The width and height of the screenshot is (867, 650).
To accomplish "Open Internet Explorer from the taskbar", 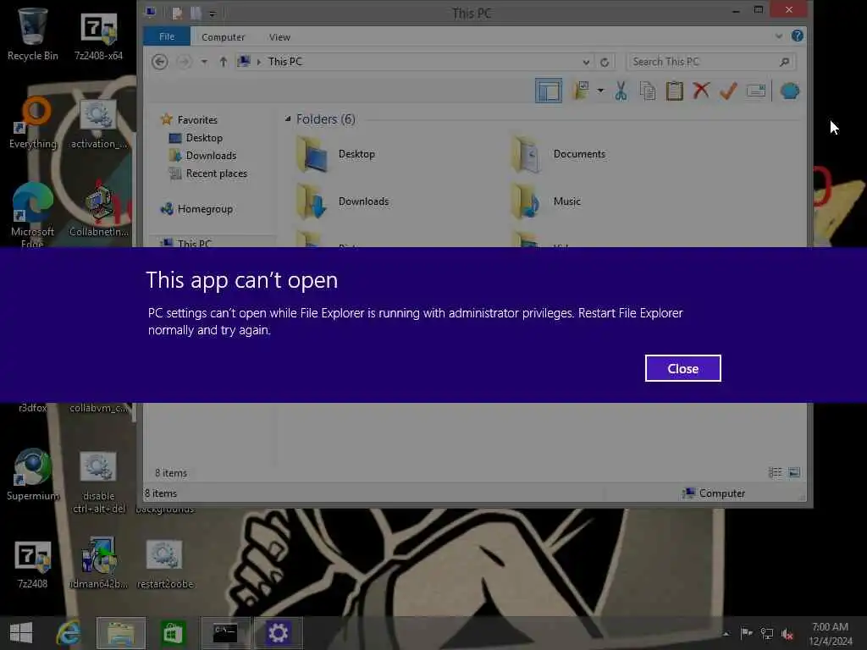I will (69, 633).
